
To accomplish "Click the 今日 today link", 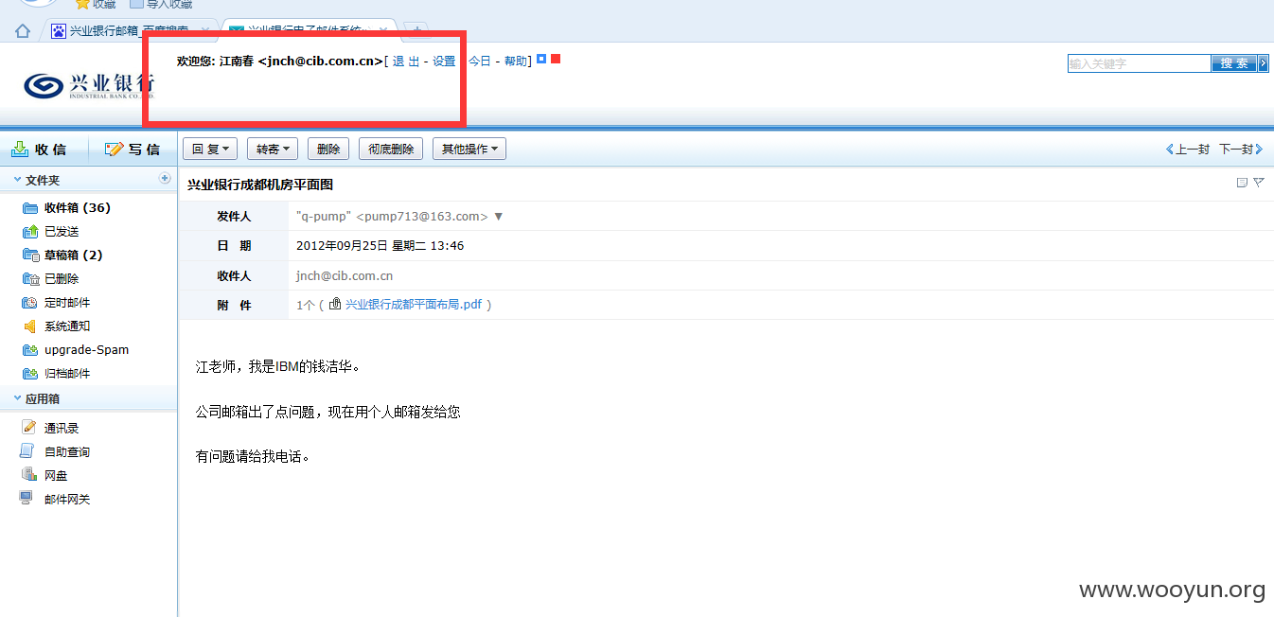I will click(x=480, y=62).
